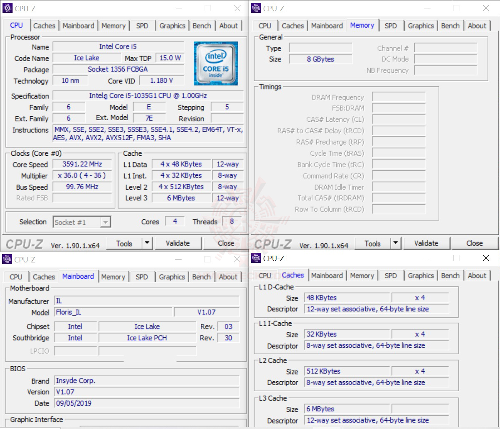Go to SPD tab in the Mainboard window
This screenshot has height=429, width=500.
142,277
